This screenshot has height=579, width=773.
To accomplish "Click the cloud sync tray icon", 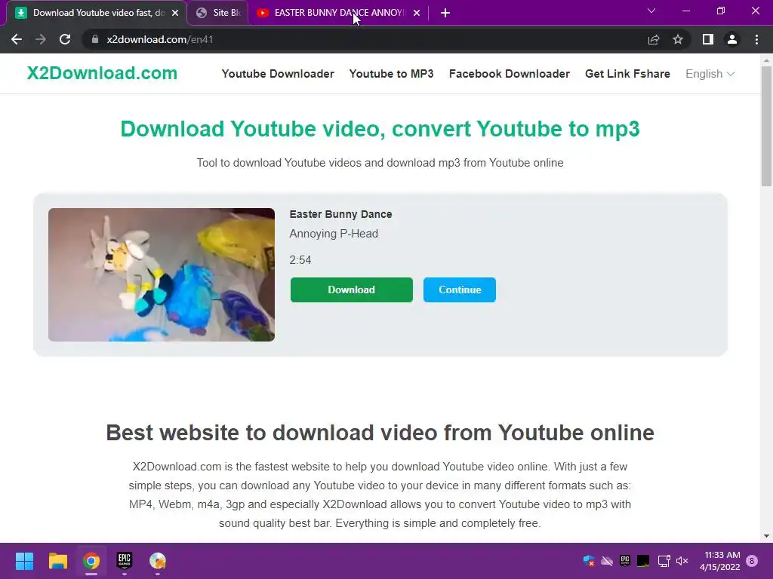I will (x=607, y=561).
